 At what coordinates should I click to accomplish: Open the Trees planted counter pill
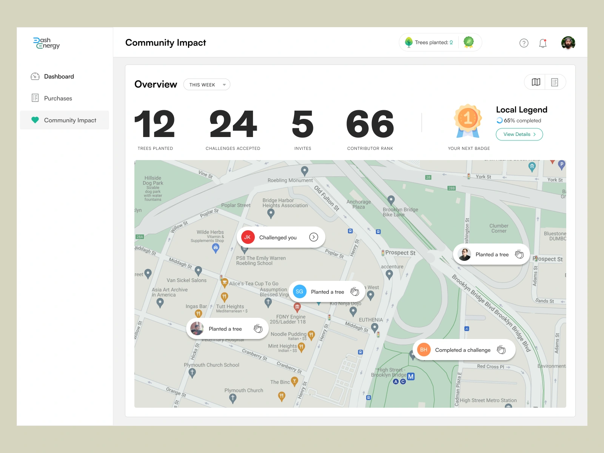coord(440,42)
